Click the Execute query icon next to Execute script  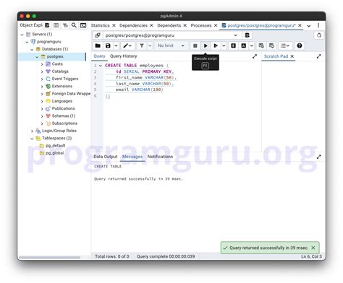point(216,45)
